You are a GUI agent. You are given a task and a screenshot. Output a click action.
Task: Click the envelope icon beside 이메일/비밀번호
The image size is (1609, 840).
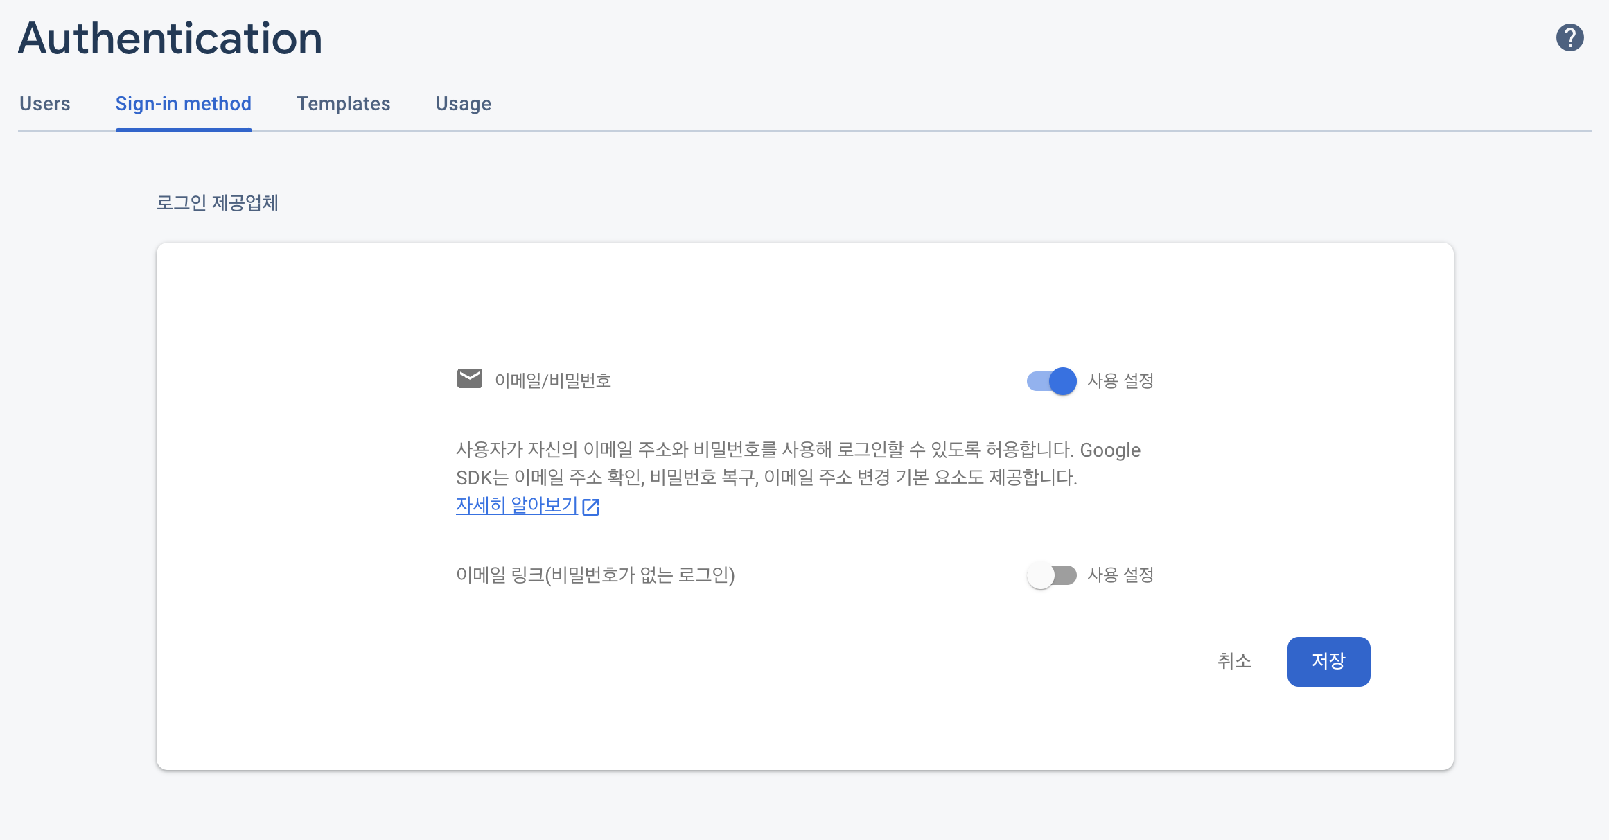pos(470,378)
